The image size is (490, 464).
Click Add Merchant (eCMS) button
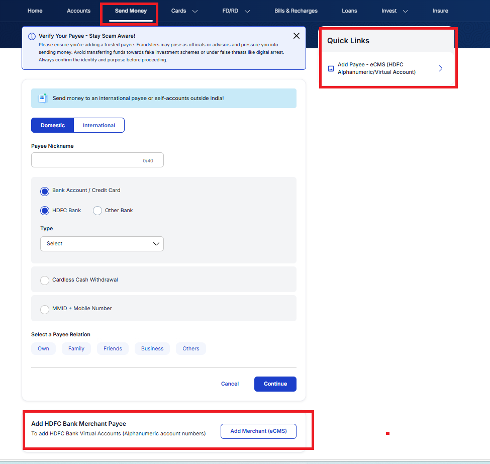(x=258, y=431)
